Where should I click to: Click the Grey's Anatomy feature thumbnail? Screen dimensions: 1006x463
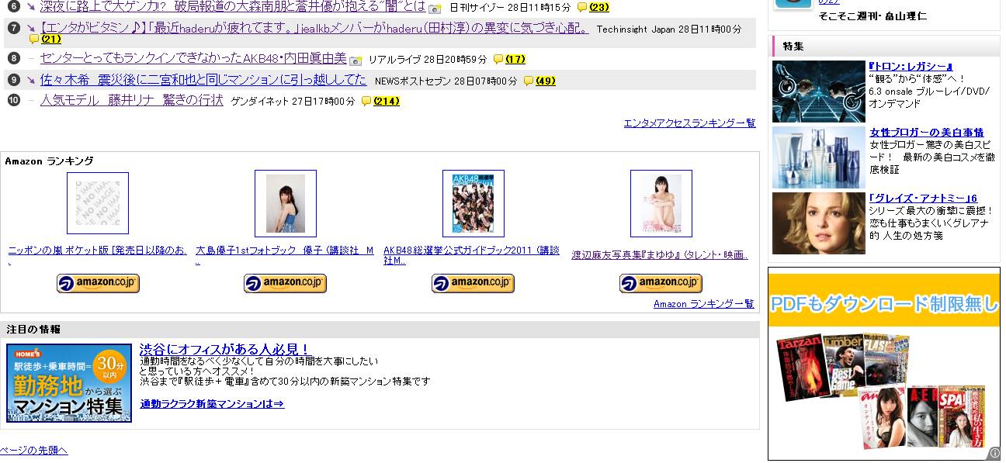819,223
